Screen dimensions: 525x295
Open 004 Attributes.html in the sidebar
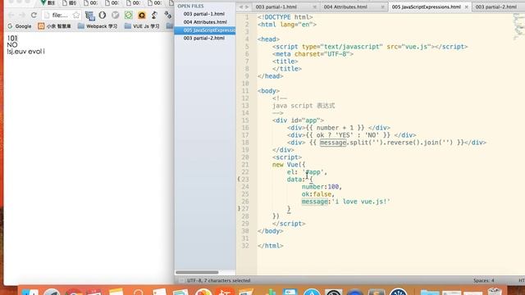205,22
